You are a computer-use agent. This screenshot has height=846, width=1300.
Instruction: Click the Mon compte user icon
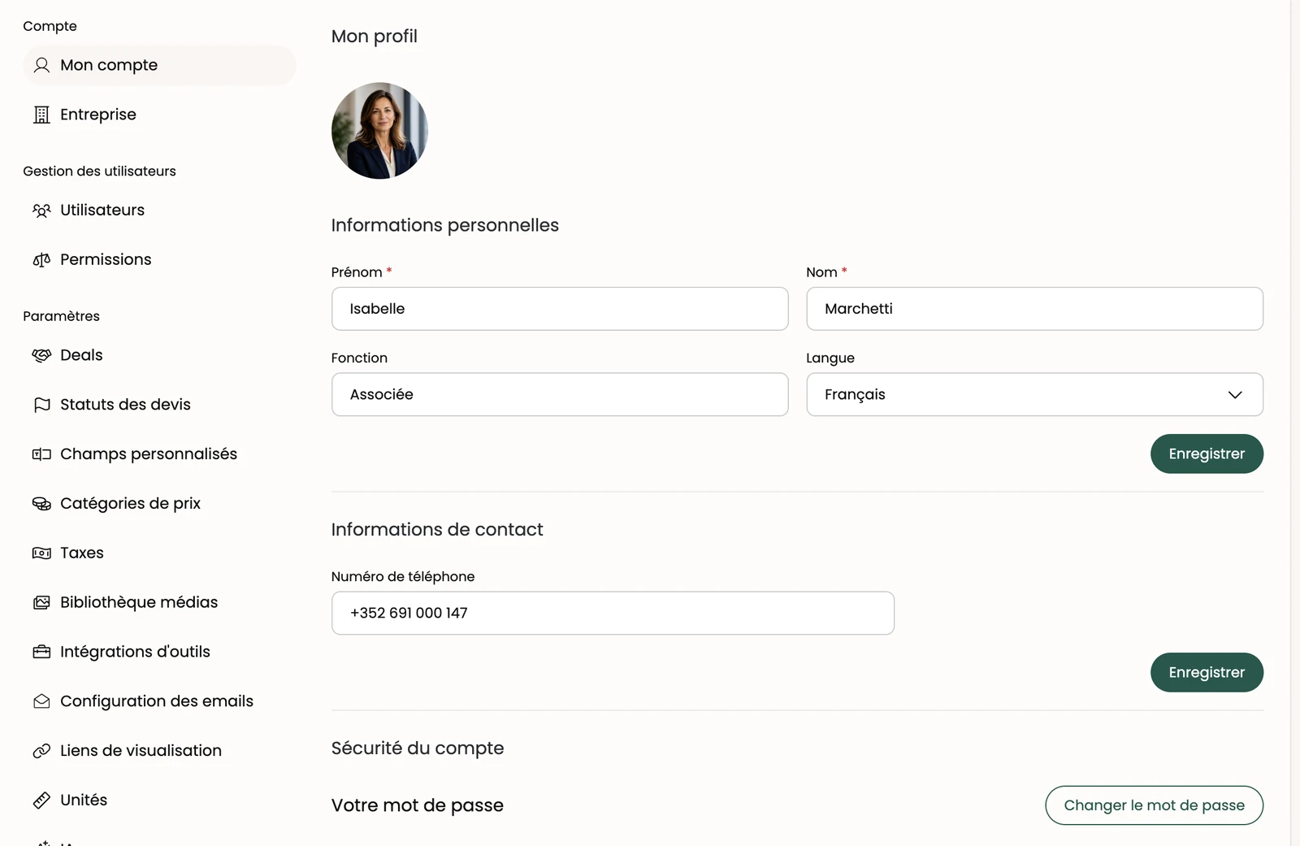41,65
